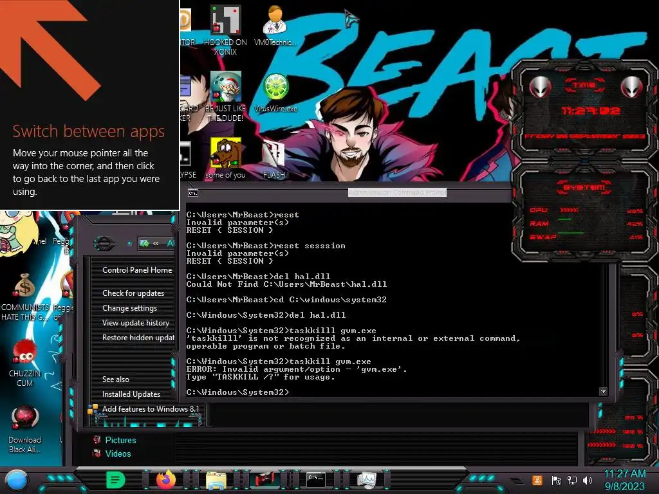The height and width of the screenshot is (494, 659).
Task: Select Videos in the Explorer navigation pane
Action: (118, 453)
